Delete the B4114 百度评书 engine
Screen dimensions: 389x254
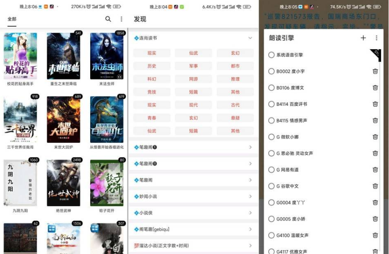pos(375,104)
